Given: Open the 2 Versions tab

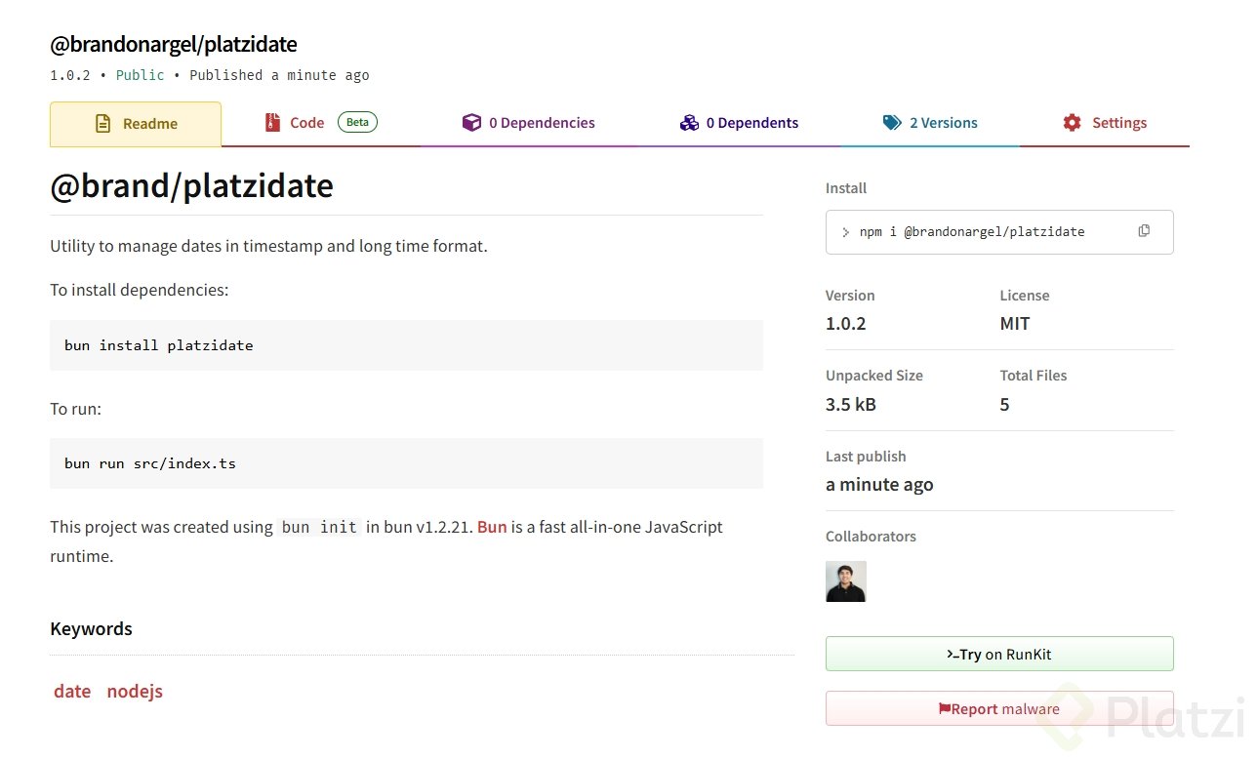Looking at the screenshot, I should click(x=930, y=123).
